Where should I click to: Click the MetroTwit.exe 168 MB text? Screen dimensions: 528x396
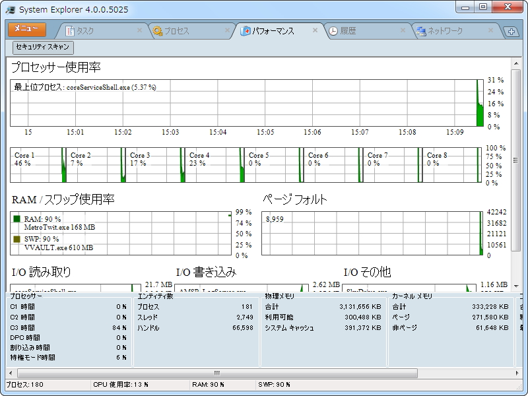pyautogui.click(x=59, y=227)
